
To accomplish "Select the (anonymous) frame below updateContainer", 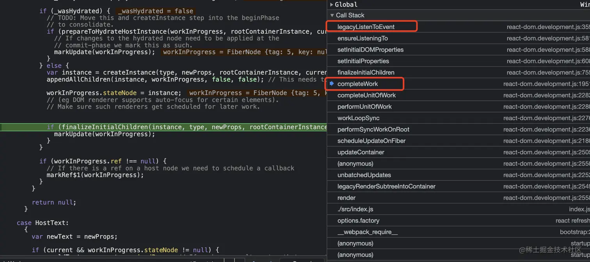I will pyautogui.click(x=458, y=164).
